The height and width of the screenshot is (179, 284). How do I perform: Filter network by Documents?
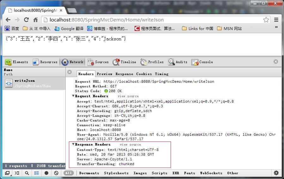coord(89,173)
